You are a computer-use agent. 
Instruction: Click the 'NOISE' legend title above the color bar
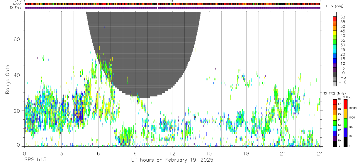[347, 97]
